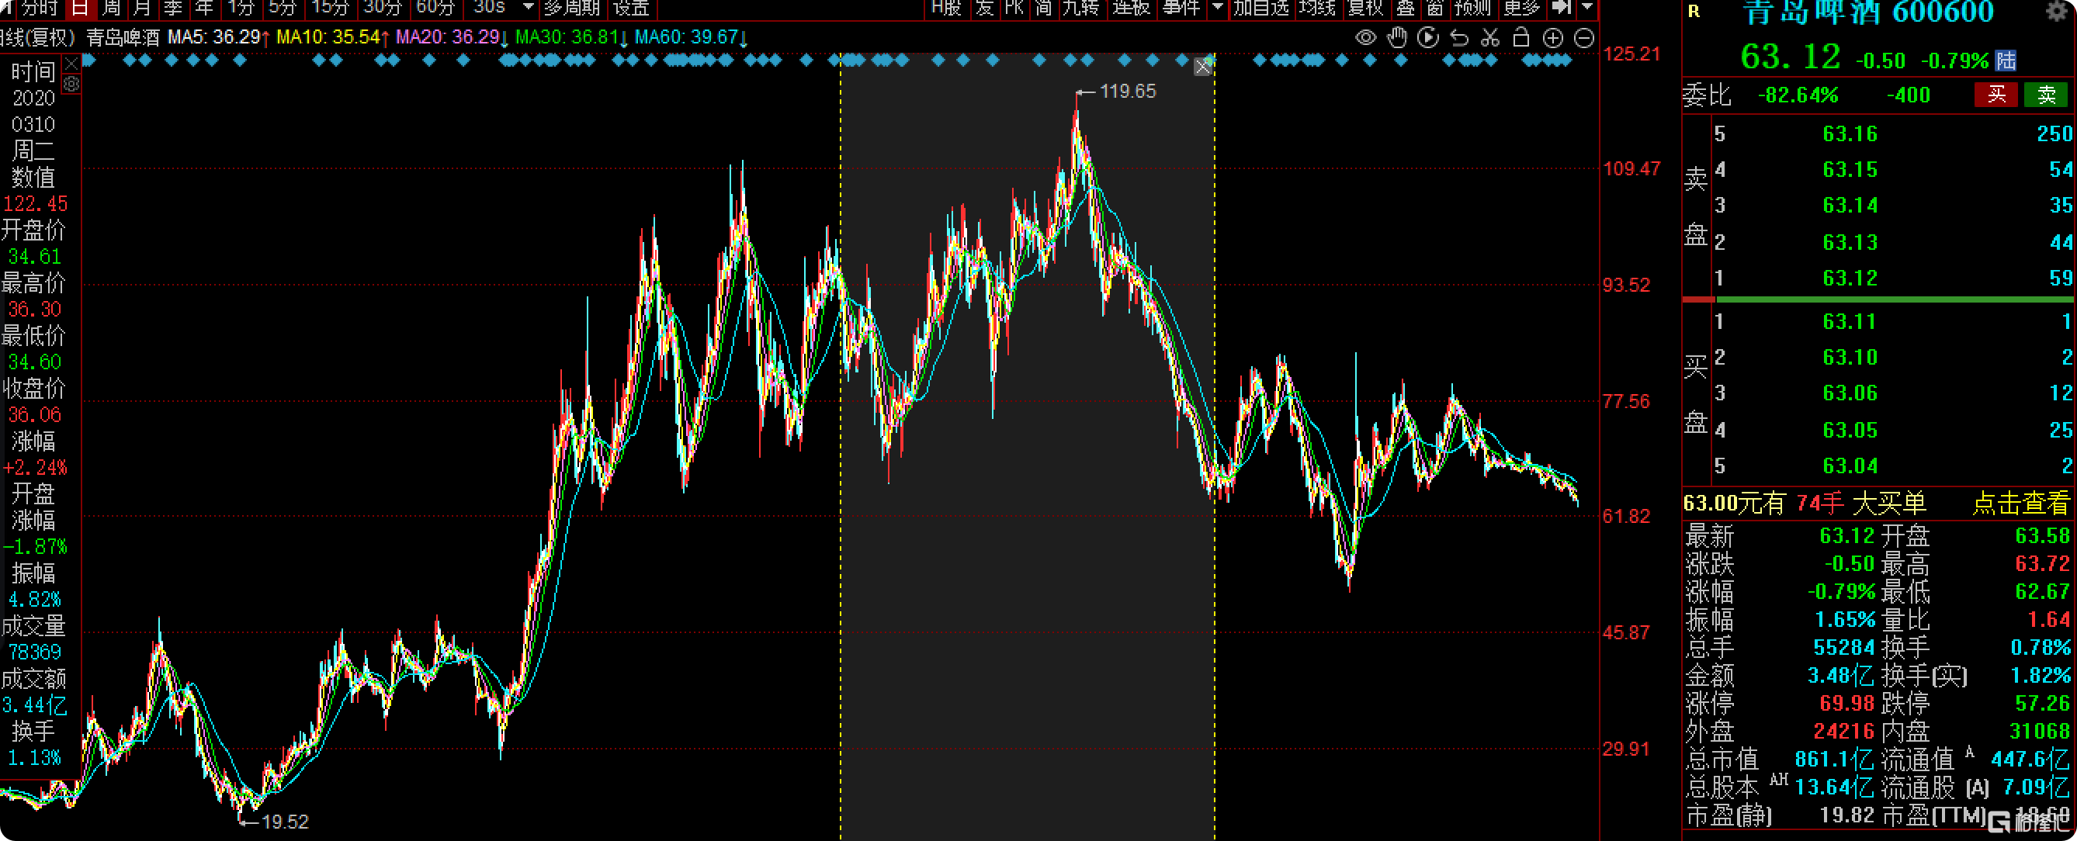This screenshot has width=2077, height=841.
Task: Open settings gear beside the stock title
Action: pos(2057,12)
